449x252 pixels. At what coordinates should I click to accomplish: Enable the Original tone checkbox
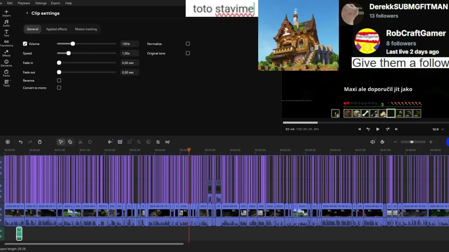coord(188,53)
